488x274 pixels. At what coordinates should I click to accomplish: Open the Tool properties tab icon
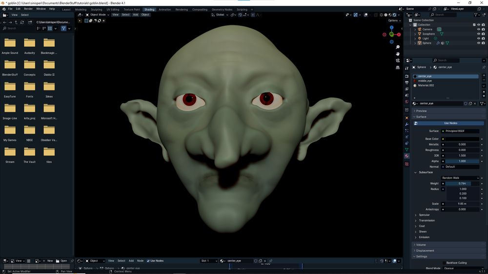[407, 68]
